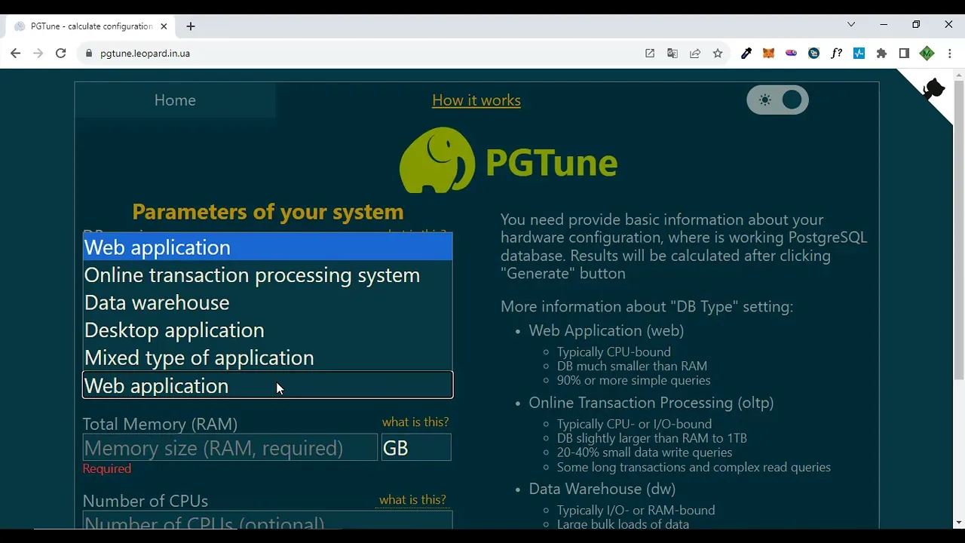Click the purple toggle-shaped extension icon
965x543 pixels.
click(x=791, y=54)
